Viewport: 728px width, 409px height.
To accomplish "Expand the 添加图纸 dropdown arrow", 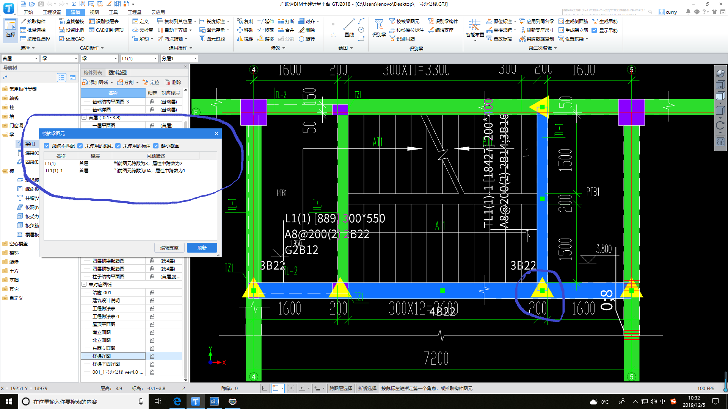I will 111,82.
